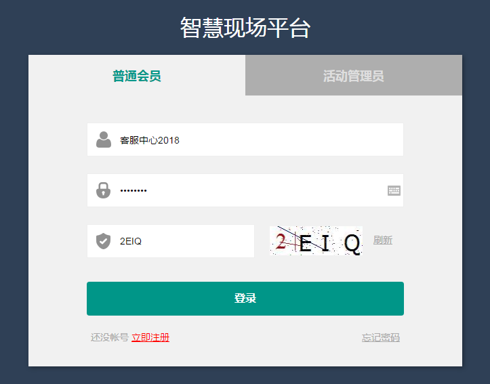Click the padlock icon beside the password

tap(104, 190)
